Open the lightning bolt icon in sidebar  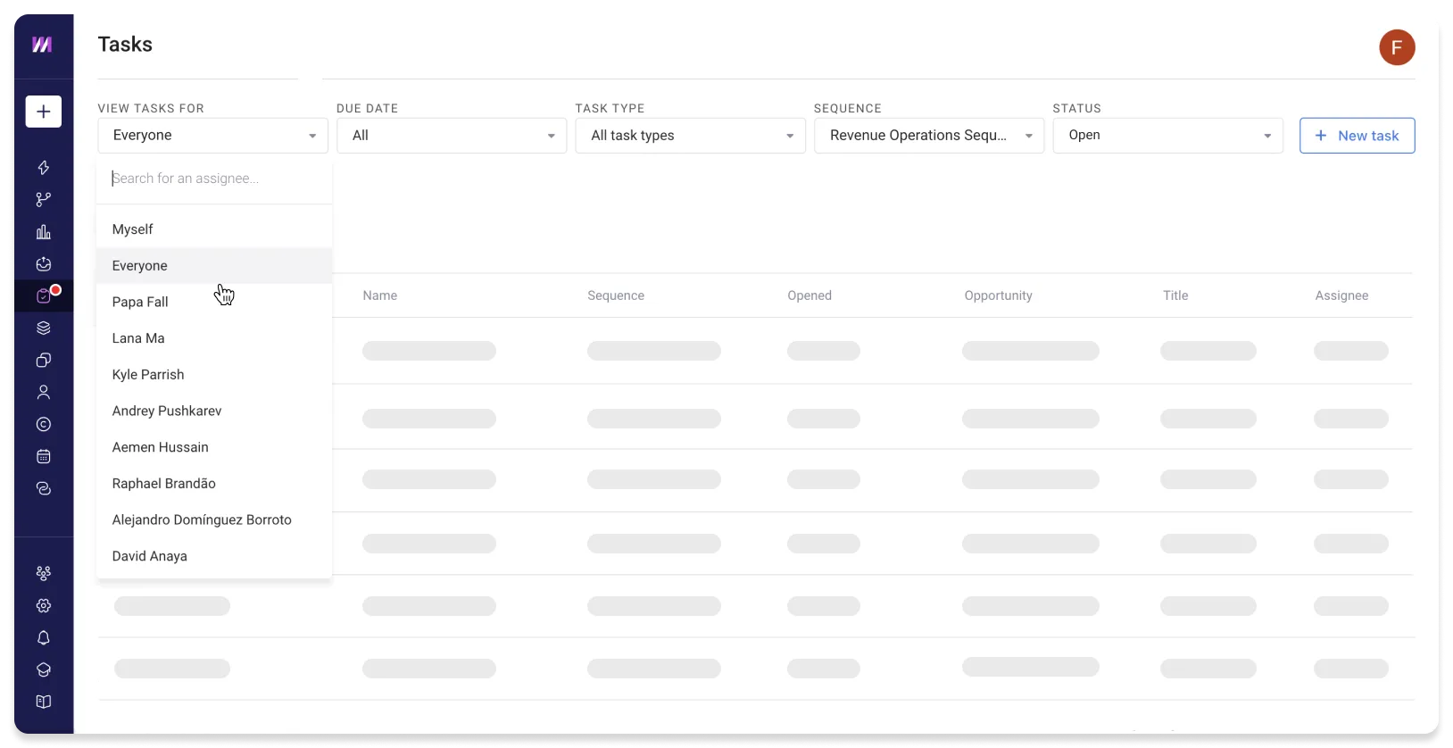(x=43, y=168)
